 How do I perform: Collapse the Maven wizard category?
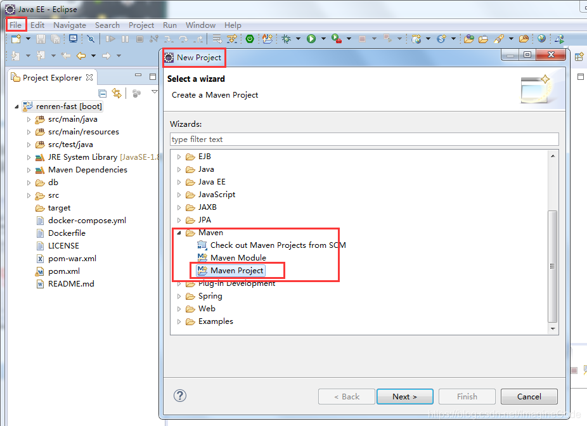(179, 233)
